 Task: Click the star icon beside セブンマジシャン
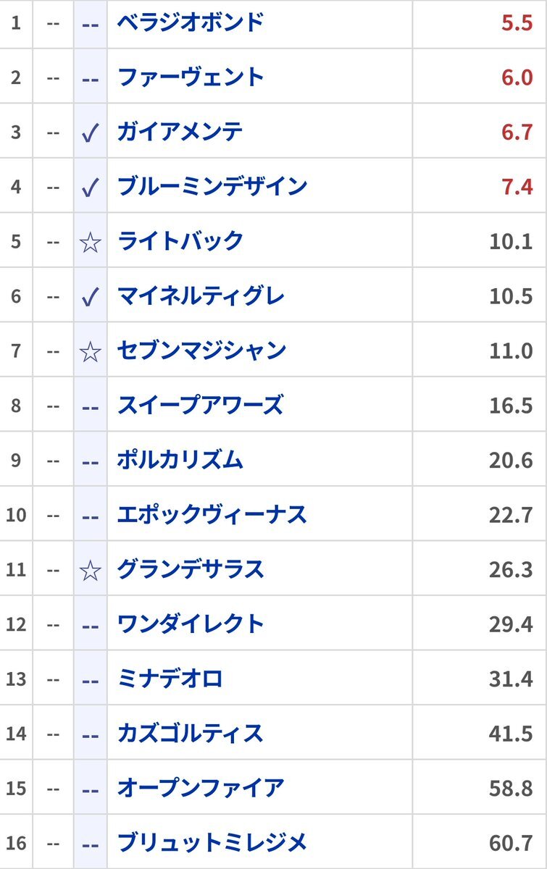click(x=90, y=352)
